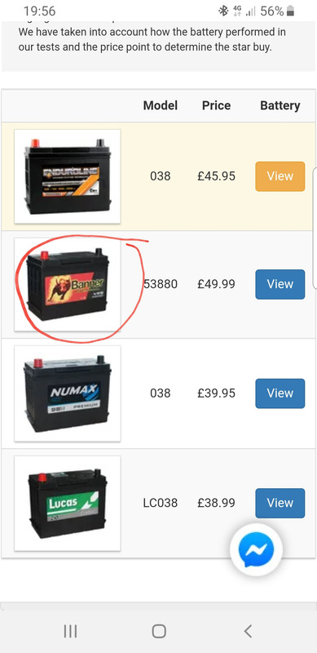317x653 pixels.
Task: Open the Lucas battery product image
Action: (x=68, y=503)
